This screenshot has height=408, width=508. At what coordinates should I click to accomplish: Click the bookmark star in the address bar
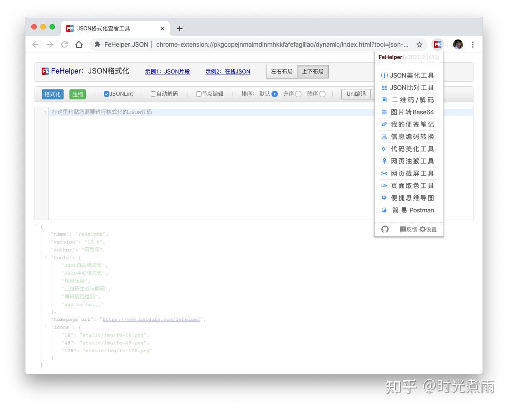[x=419, y=44]
